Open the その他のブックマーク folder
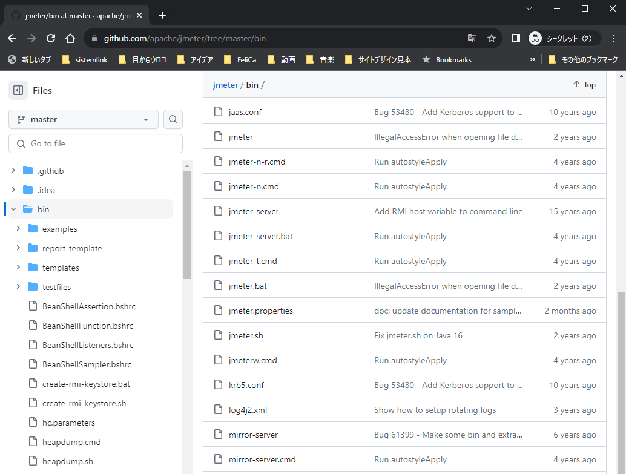This screenshot has height=474, width=626. (x=583, y=59)
